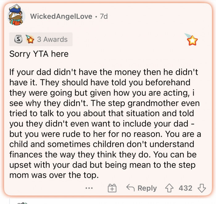Viewport: 216px width, 204px height.
Task: Give an award using the gift icon
Action: (x=111, y=188)
